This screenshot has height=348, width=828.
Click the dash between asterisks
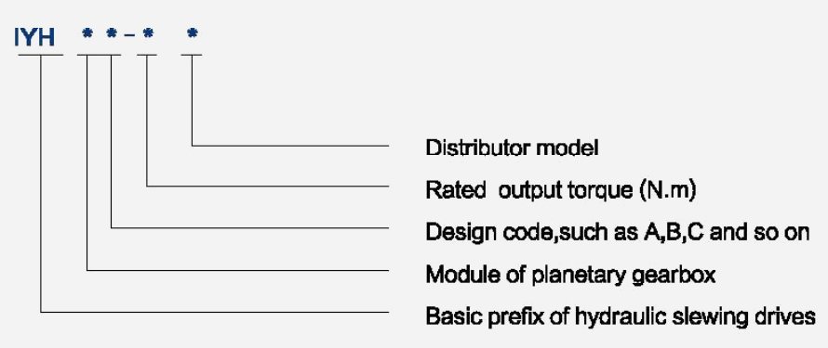[x=129, y=35]
